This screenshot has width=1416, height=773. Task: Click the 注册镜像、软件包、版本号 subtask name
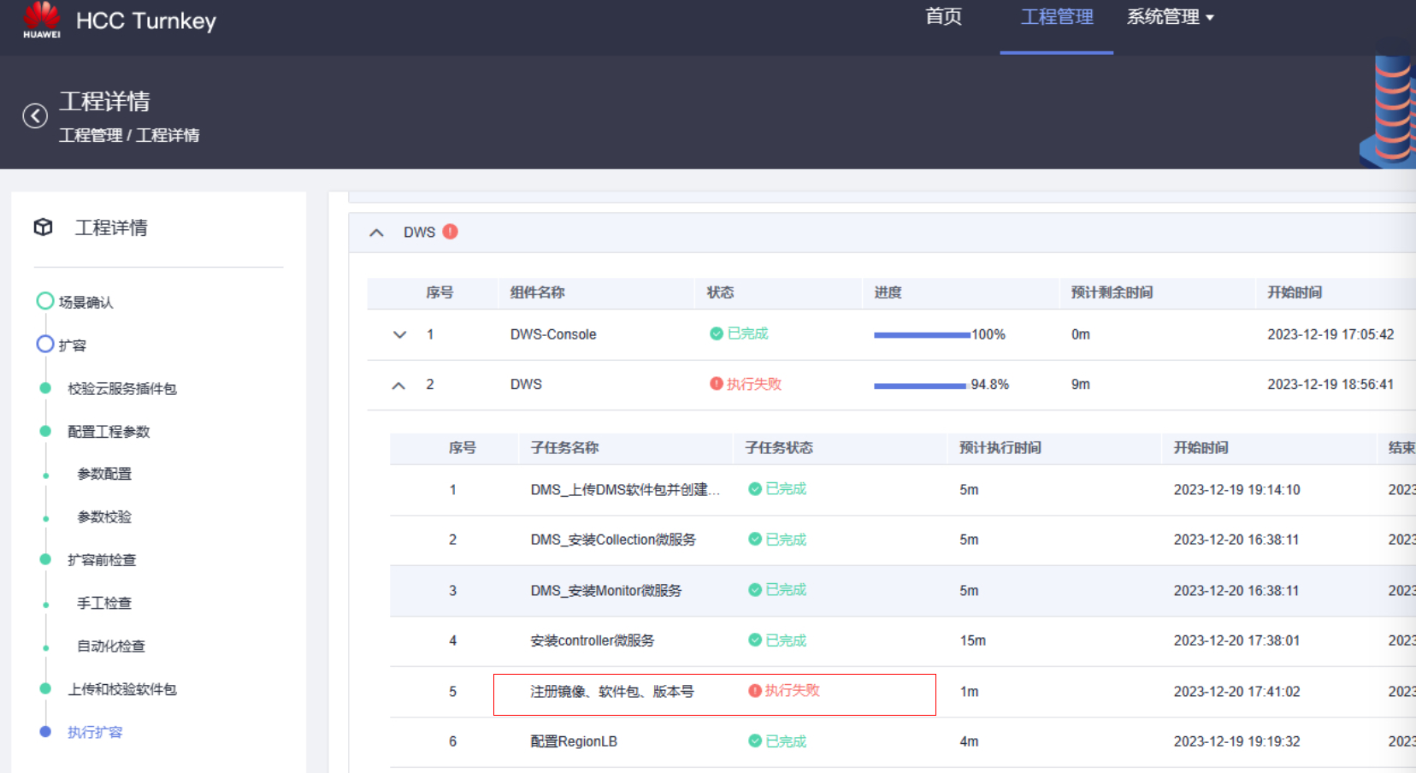click(x=612, y=691)
